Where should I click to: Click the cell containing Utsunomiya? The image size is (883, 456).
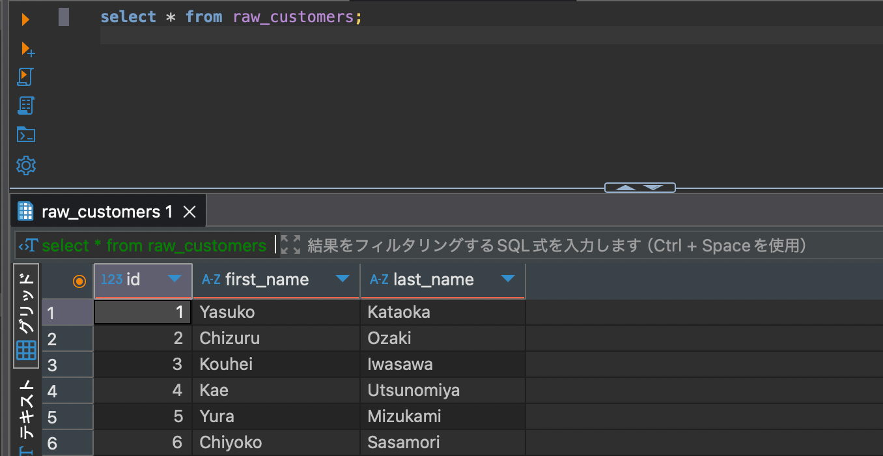click(x=443, y=390)
